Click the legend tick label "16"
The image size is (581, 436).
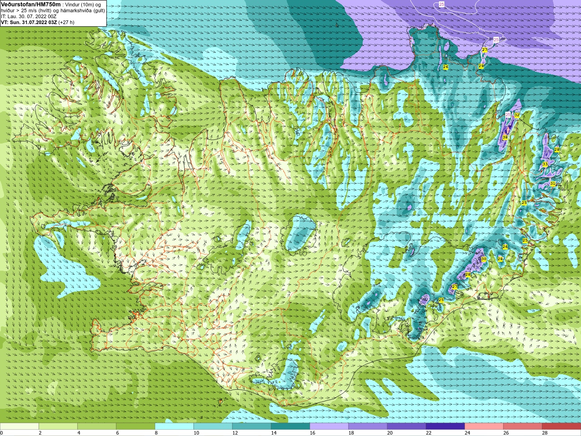click(x=312, y=433)
